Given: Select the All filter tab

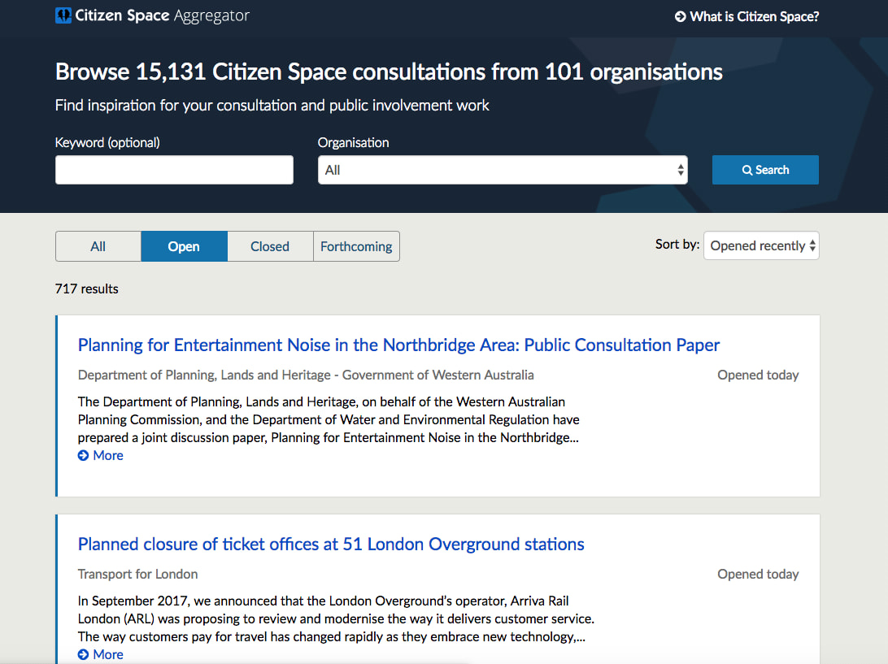Looking at the screenshot, I should tap(98, 246).
